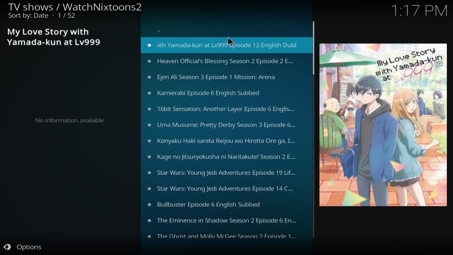Click bullet icon beside Kamierabi Episode 6
453x255 pixels.
149,93
